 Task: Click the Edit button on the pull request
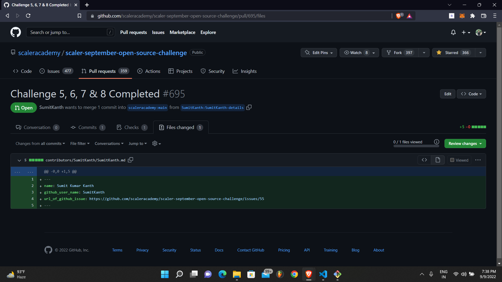point(447,94)
